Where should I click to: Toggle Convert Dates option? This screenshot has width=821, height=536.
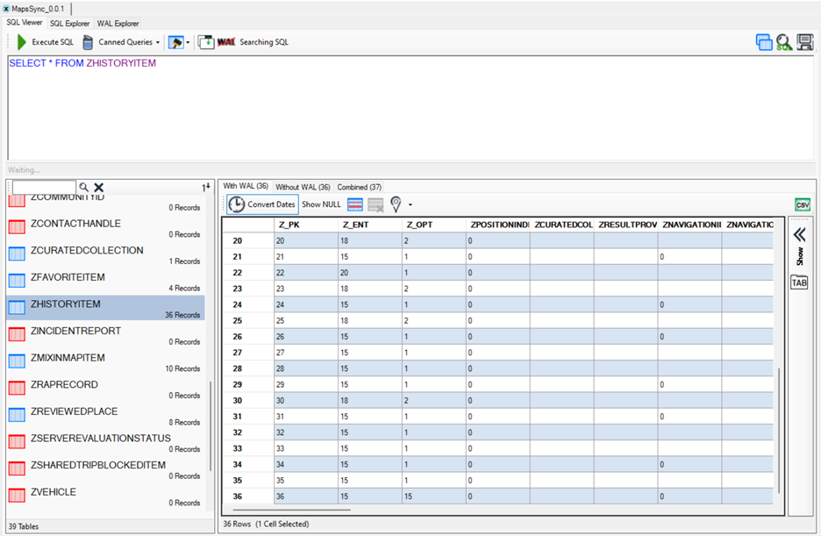262,204
